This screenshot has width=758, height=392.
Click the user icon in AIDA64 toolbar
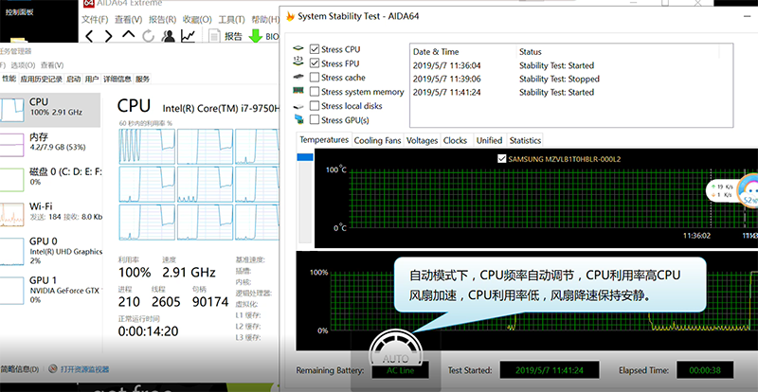click(169, 36)
